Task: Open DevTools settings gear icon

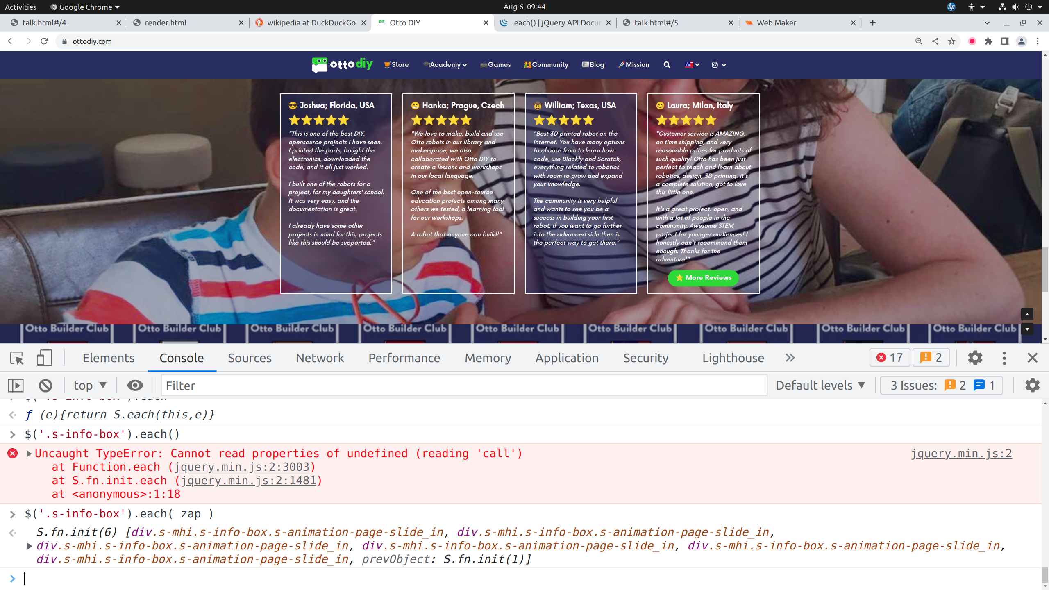Action: [x=975, y=358]
